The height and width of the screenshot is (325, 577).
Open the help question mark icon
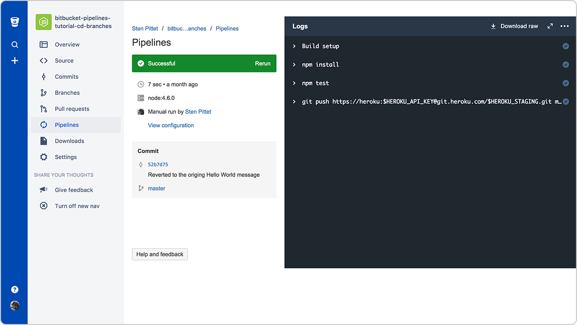pos(14,289)
